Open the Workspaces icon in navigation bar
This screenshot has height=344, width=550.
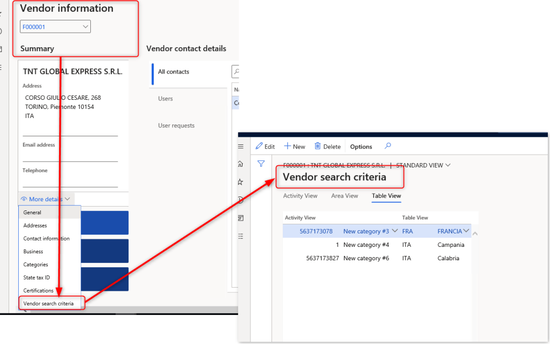(240, 218)
